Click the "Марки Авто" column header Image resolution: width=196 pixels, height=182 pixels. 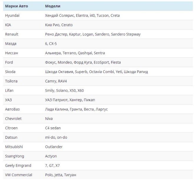coord(16,6)
